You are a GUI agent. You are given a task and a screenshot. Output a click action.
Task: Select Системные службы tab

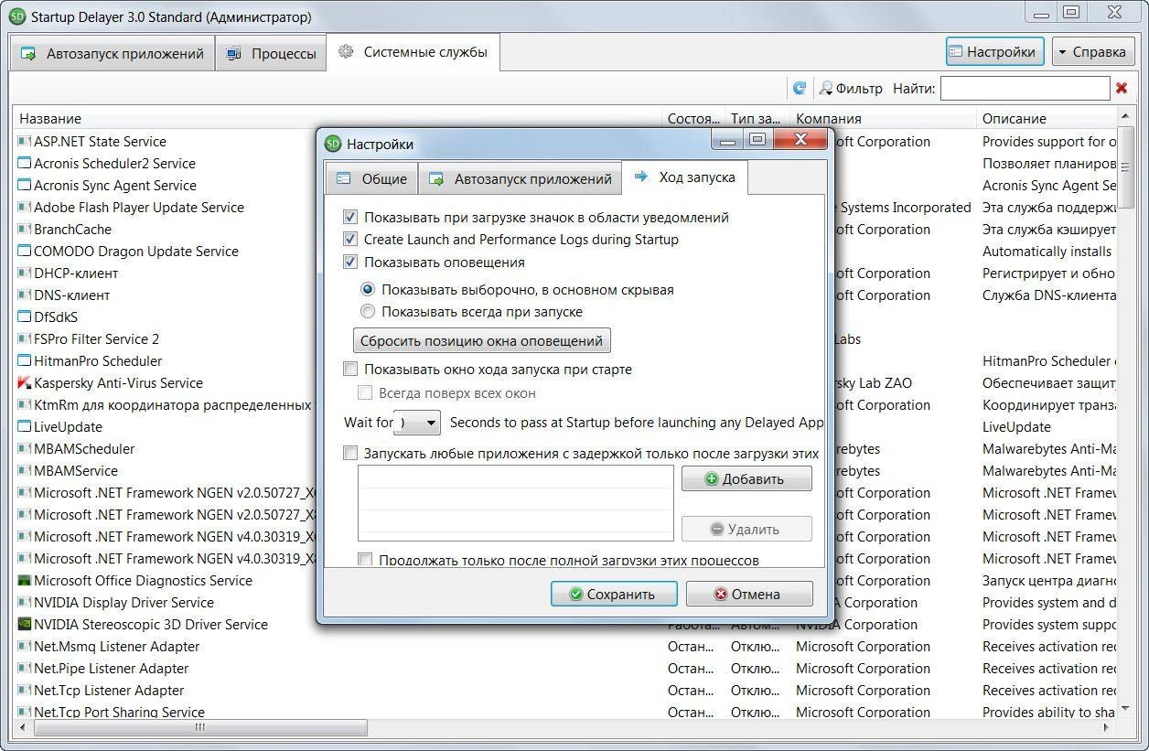(x=413, y=52)
